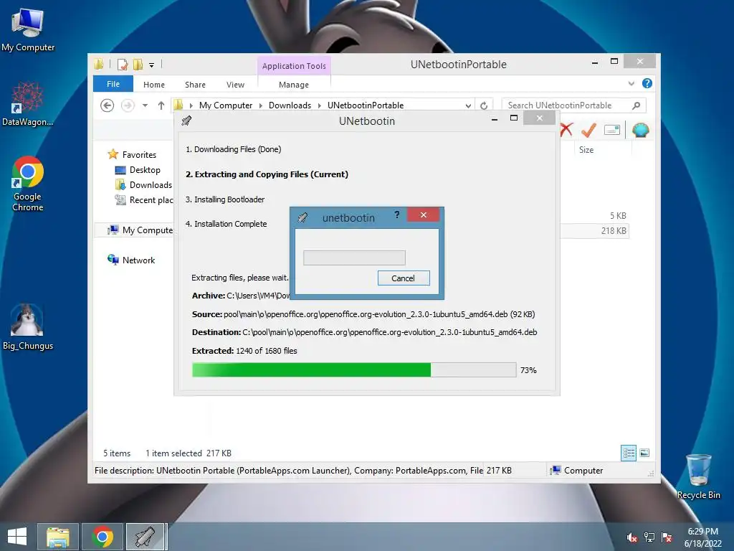Click the orange checkmark icon
Viewport: 734px width, 551px height.
588,130
